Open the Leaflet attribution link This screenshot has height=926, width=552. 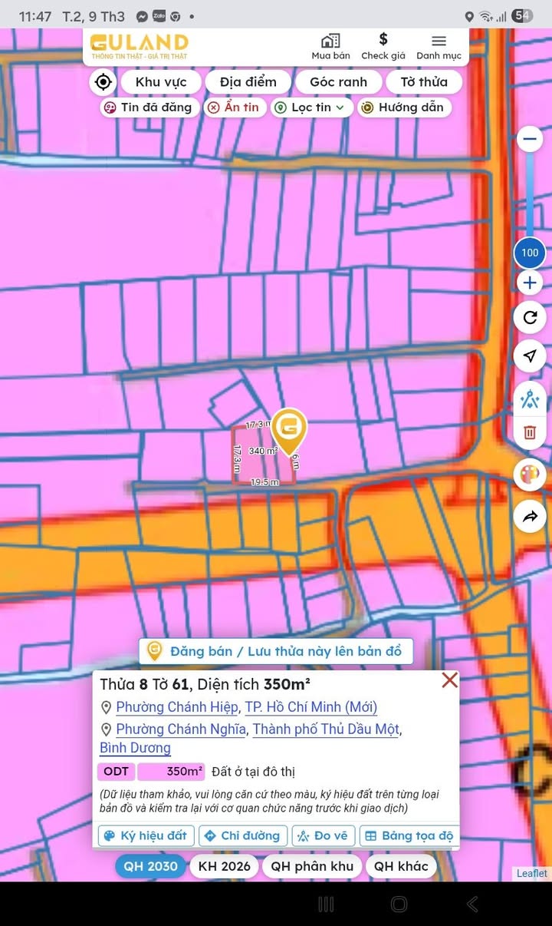(x=532, y=873)
